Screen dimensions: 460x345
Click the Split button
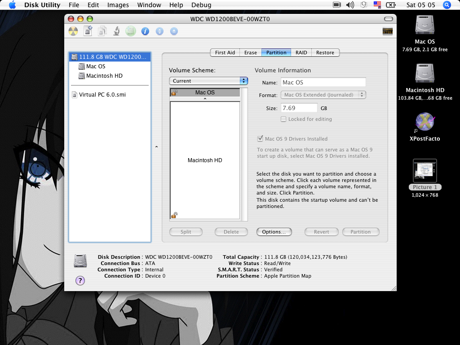(x=186, y=232)
